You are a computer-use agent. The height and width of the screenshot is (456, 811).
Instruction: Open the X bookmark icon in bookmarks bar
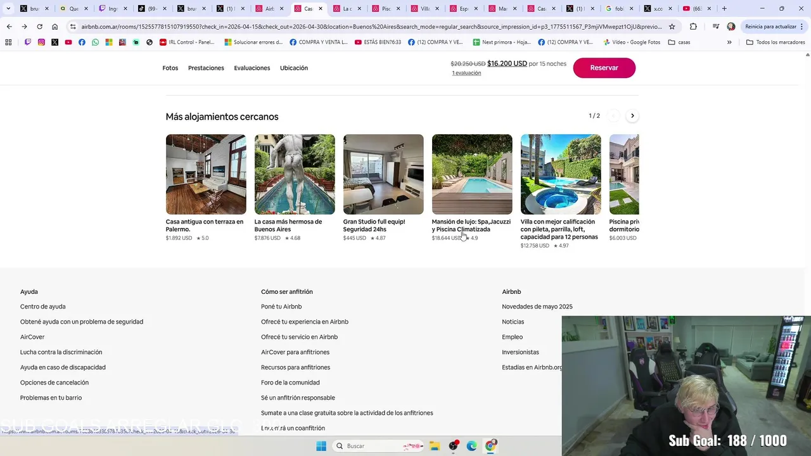[x=54, y=42]
